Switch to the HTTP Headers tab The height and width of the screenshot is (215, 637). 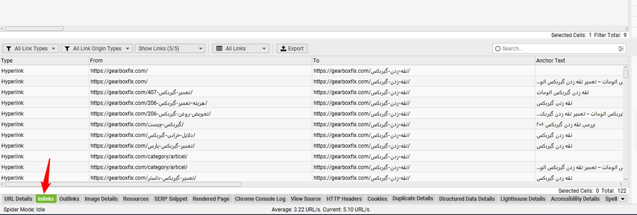[x=344, y=199]
